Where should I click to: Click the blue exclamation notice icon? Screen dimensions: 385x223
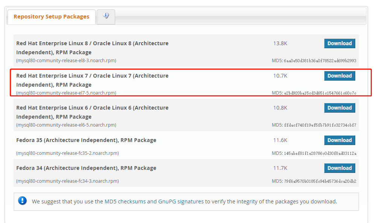(x=22, y=201)
